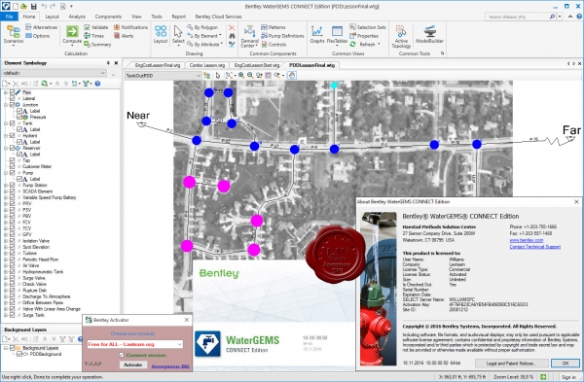This screenshot has height=382, width=584.
Task: Click the Pan hand tool on drawing toolbar
Action: 292,76
